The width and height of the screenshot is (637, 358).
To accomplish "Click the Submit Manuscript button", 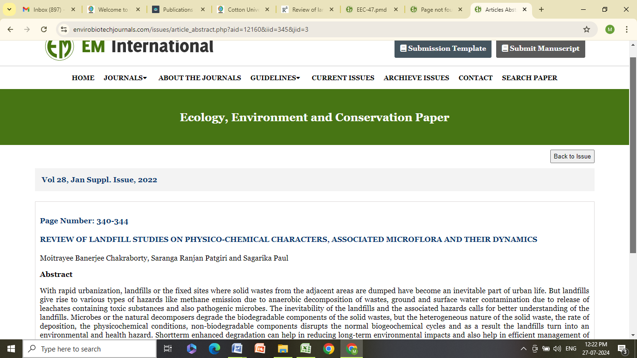I will [x=540, y=48].
